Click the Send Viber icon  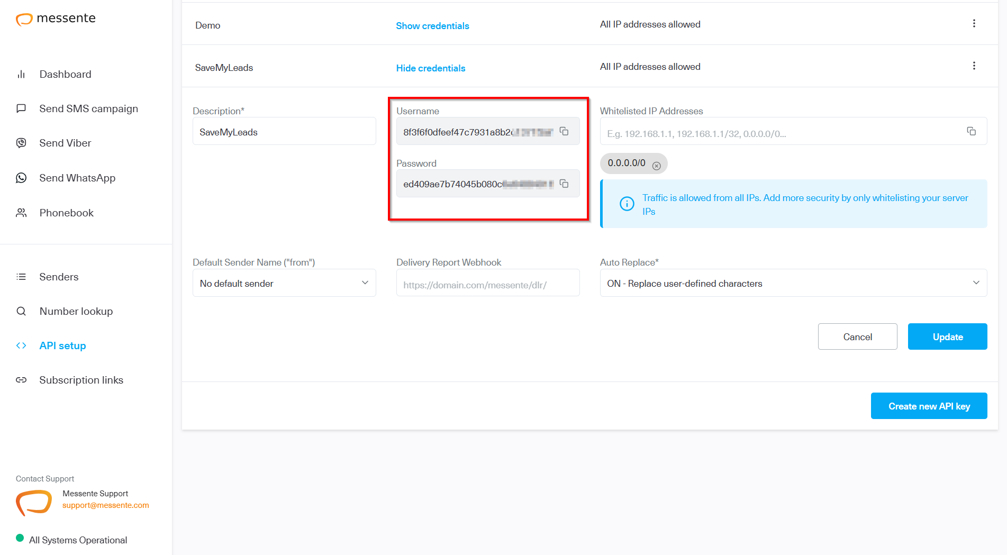tap(21, 142)
